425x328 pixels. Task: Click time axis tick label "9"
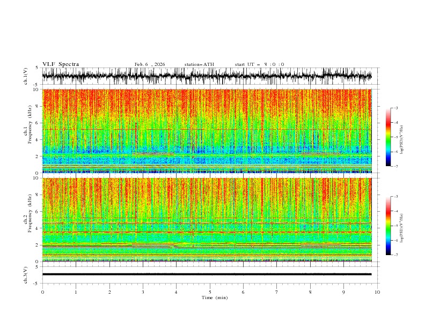343,292
